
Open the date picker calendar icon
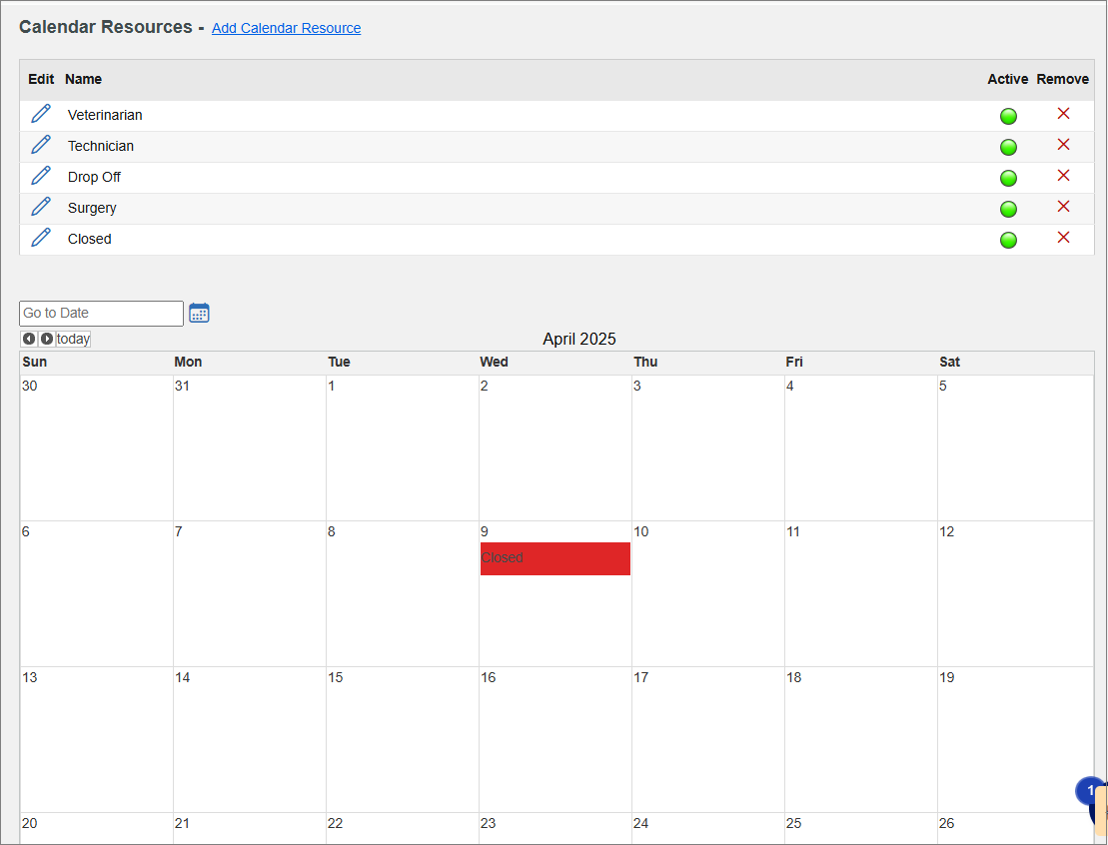(x=199, y=313)
